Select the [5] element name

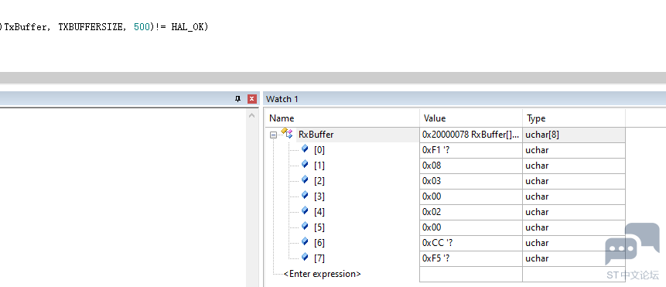[x=319, y=227]
